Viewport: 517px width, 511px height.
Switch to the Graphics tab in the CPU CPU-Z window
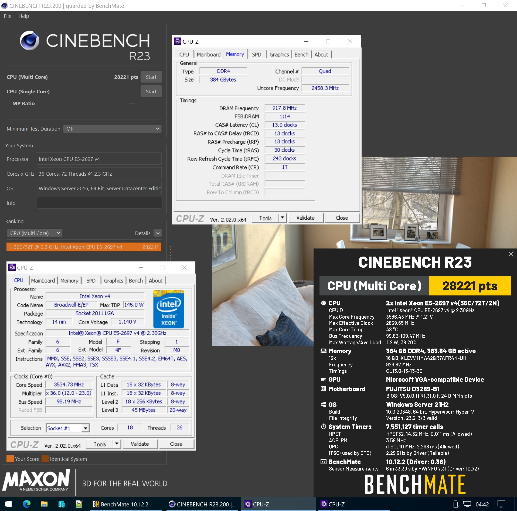coord(114,281)
